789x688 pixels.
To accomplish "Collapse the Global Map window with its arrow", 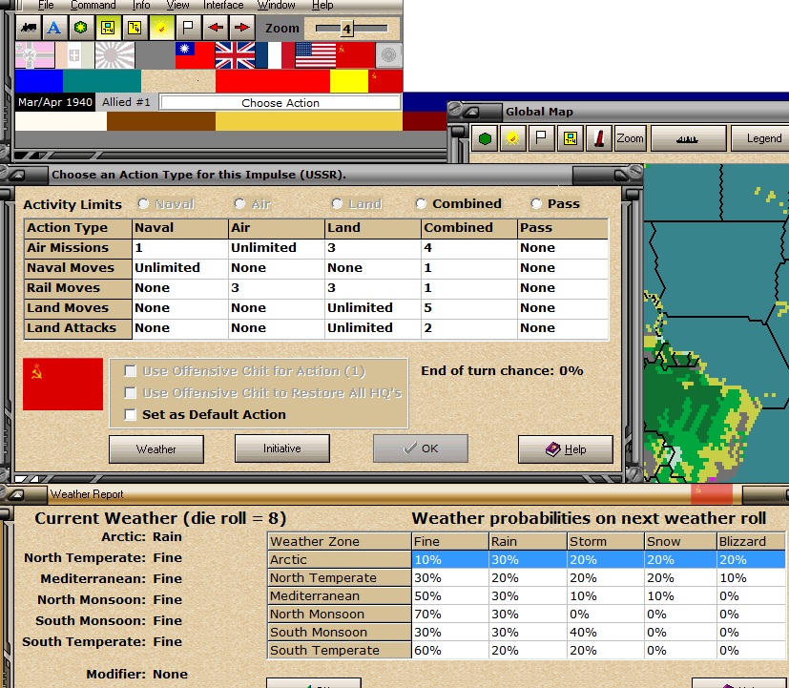I will [471, 112].
